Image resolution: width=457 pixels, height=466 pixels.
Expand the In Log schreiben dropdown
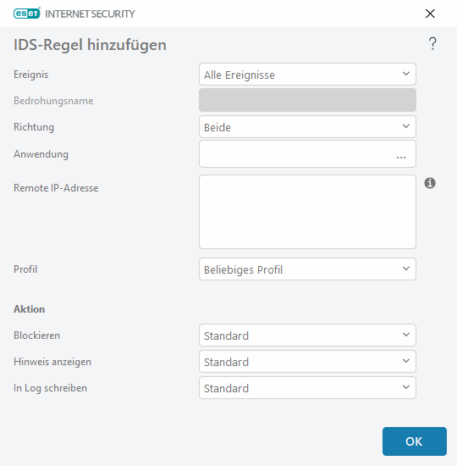tap(307, 388)
